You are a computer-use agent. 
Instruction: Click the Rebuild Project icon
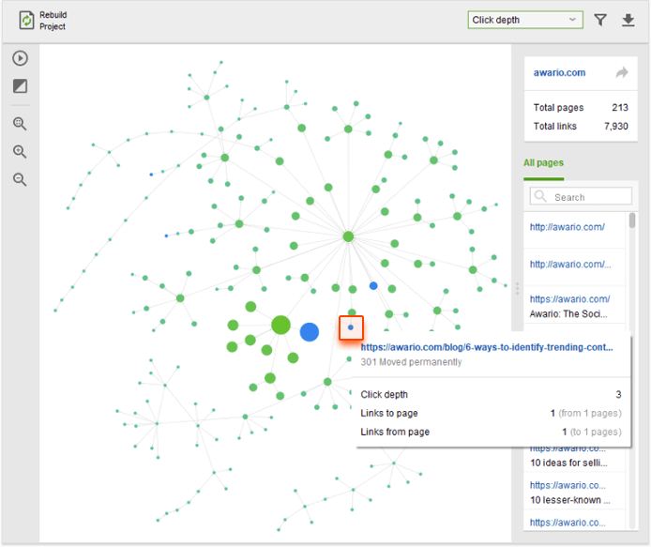(26, 21)
